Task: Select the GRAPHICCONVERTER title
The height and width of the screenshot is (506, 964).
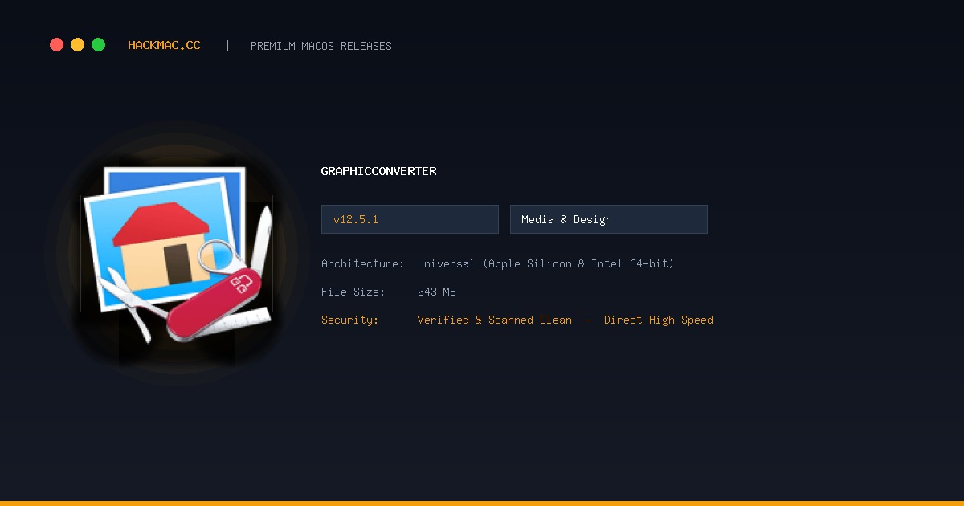Action: 379,171
